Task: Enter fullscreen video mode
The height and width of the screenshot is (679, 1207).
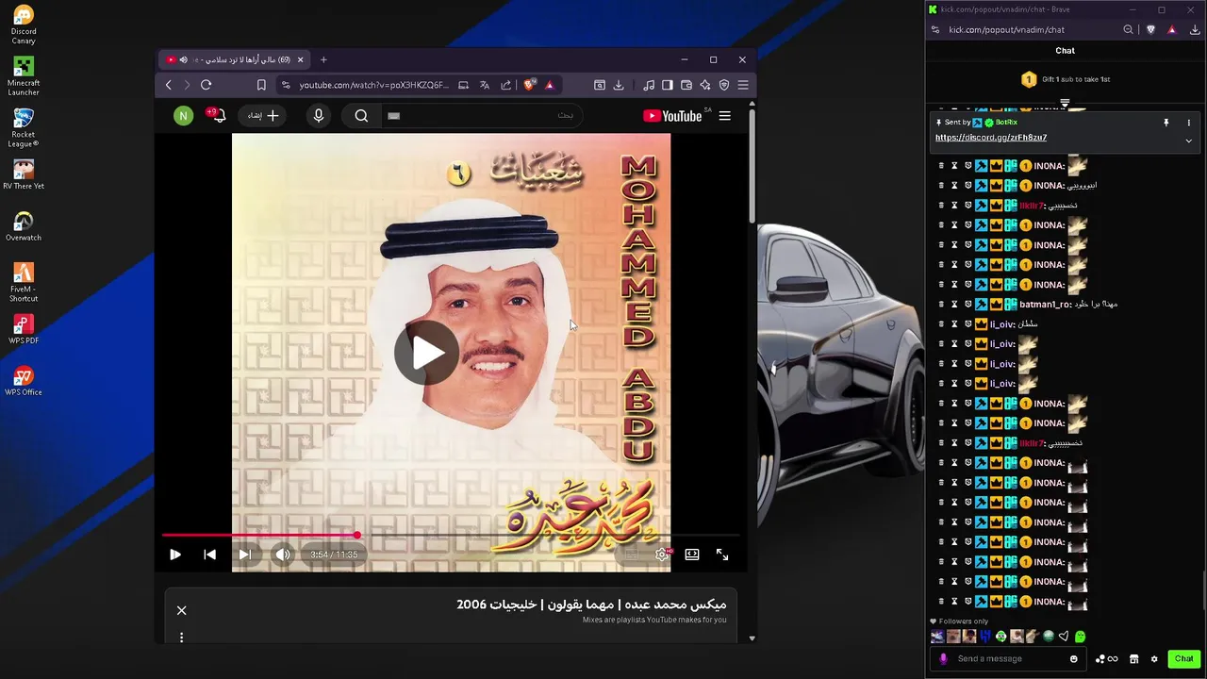Action: (722, 555)
